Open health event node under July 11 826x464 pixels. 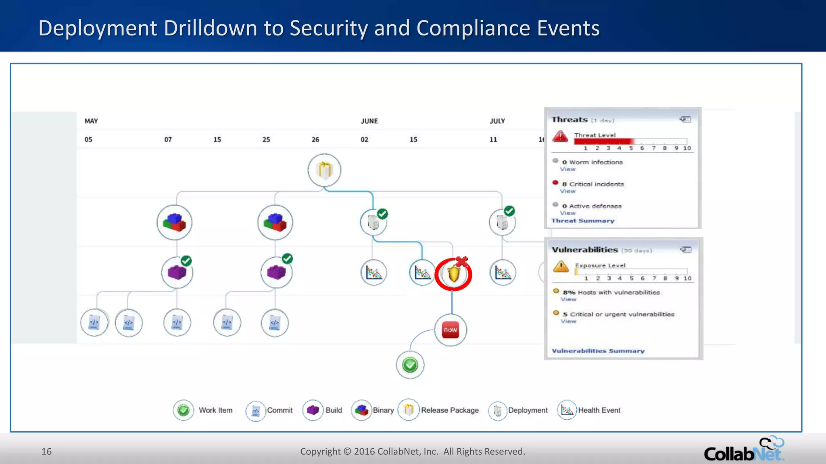[503, 273]
